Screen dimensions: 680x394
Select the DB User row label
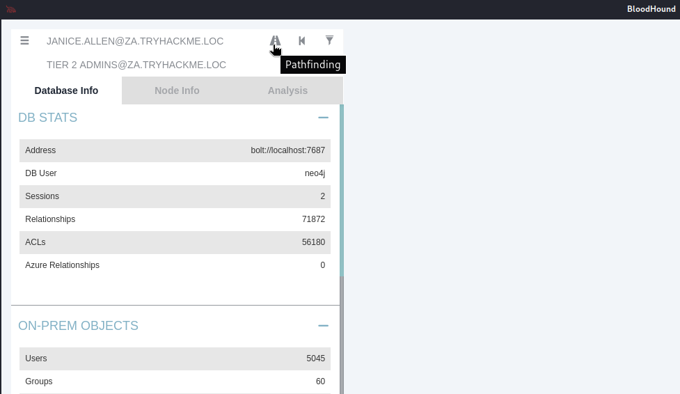pyautogui.click(x=41, y=173)
